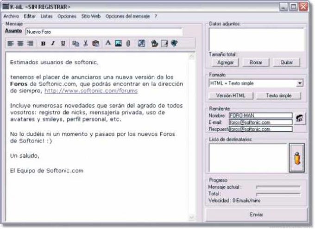Click the 'Velocidad : 0 Emails/mins' text

point(234,200)
